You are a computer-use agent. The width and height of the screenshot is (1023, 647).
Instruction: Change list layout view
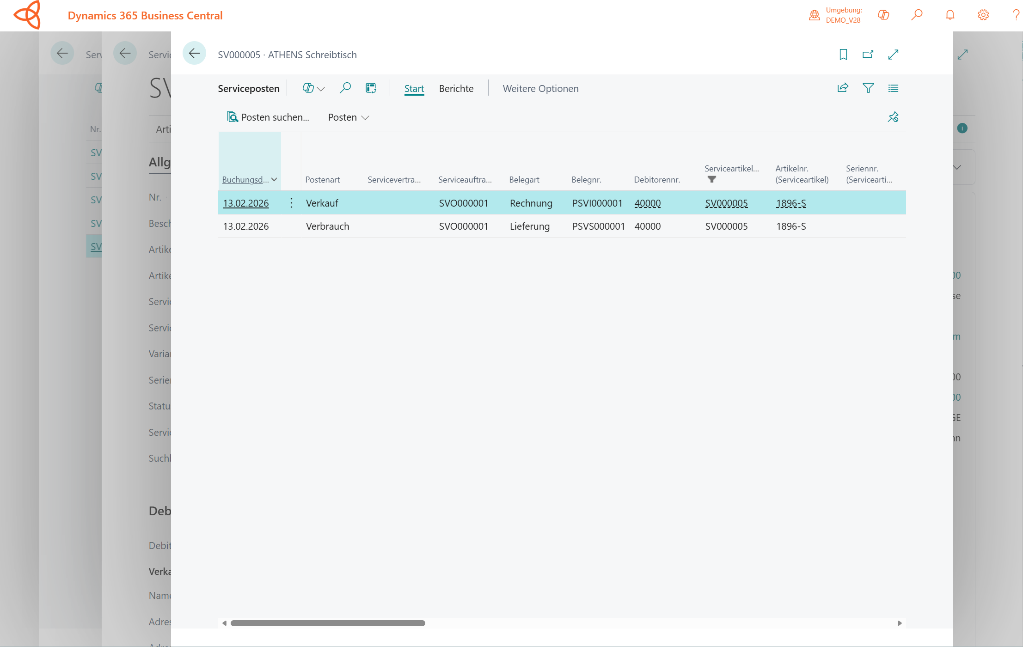(x=893, y=88)
